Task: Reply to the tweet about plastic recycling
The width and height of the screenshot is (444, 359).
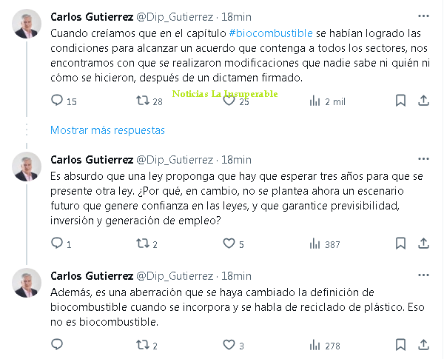Action: point(58,345)
